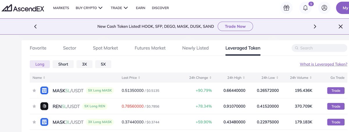Screen dimensions: 349x132
Task: Open the user account profile icon
Action: click(324, 8)
